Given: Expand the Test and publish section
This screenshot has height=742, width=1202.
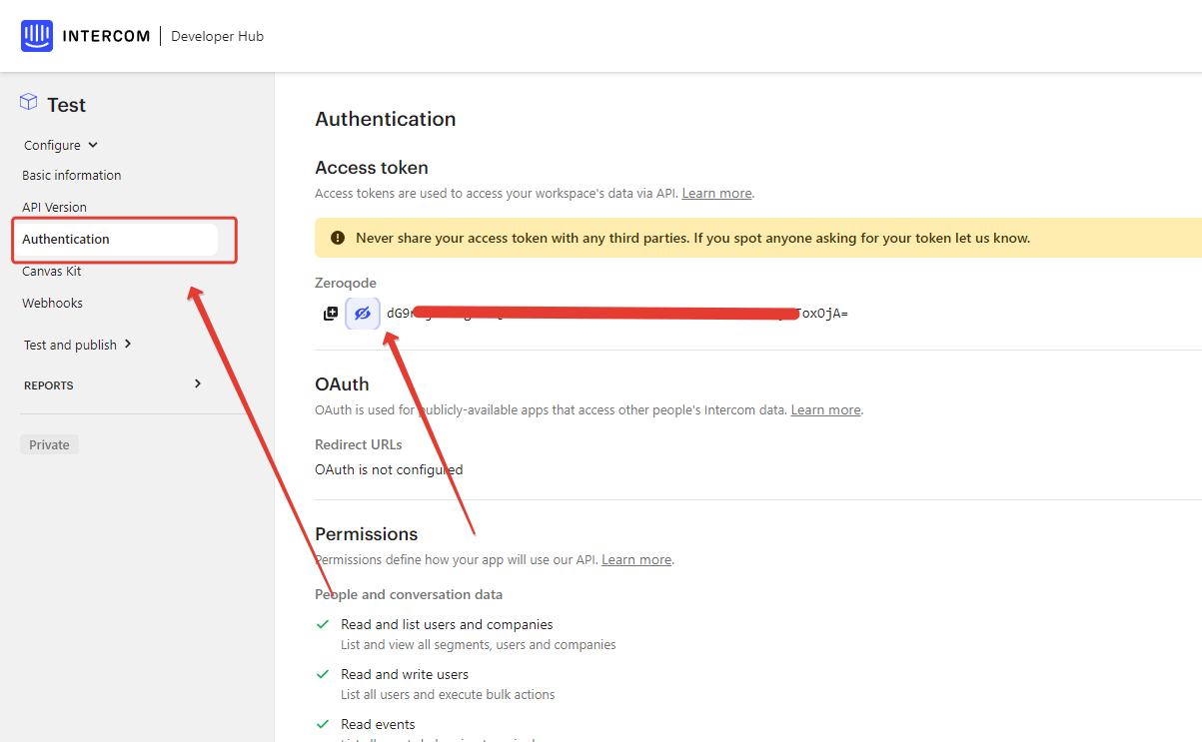Looking at the screenshot, I should point(78,345).
